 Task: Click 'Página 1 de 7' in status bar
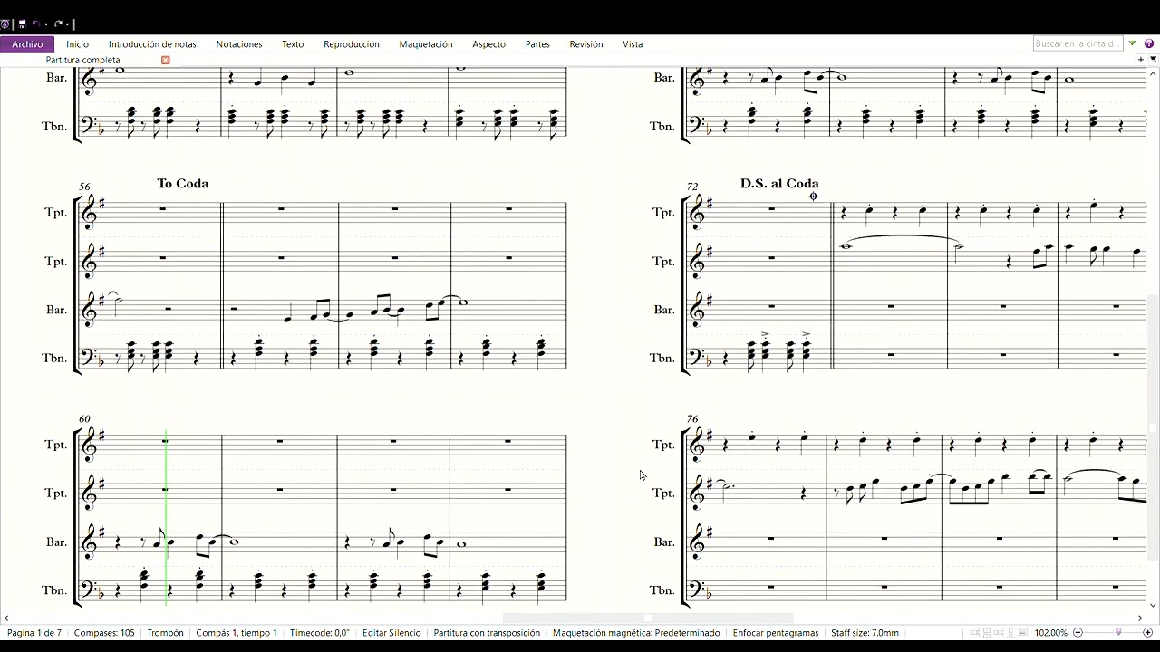click(x=34, y=633)
